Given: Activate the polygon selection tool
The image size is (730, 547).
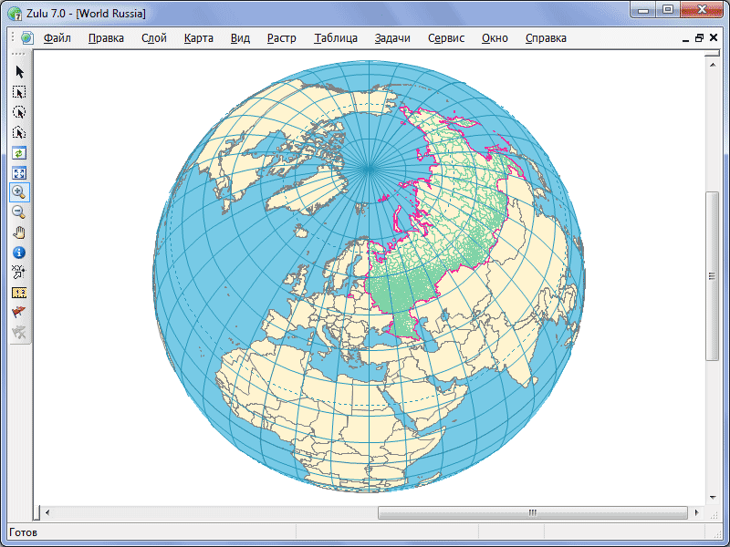Looking at the screenshot, I should [x=19, y=132].
